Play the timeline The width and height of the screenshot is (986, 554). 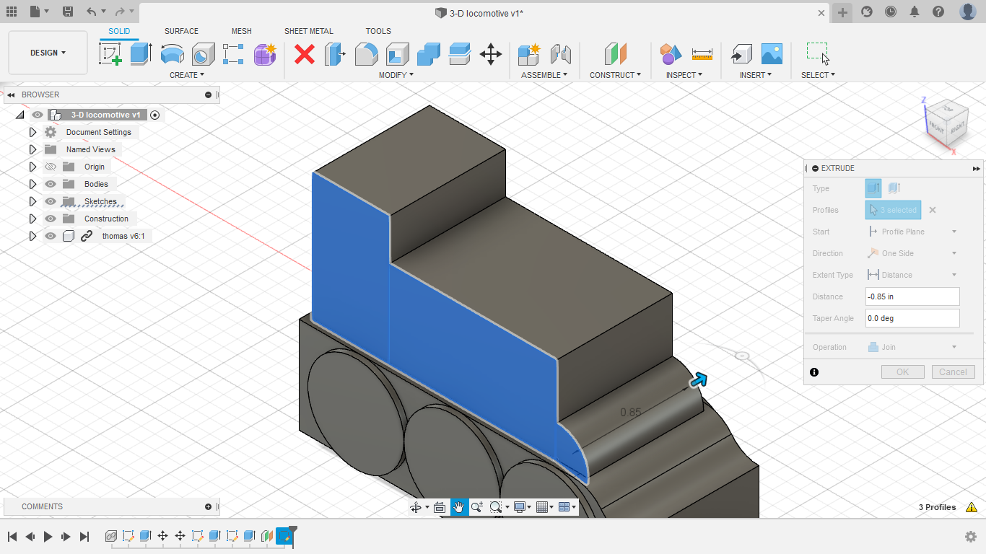tap(48, 537)
